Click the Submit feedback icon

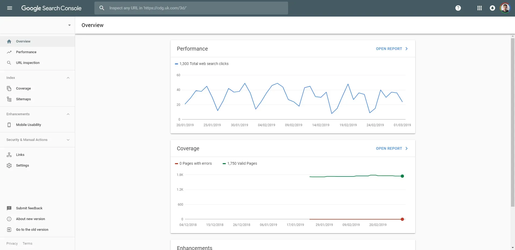tap(9, 208)
